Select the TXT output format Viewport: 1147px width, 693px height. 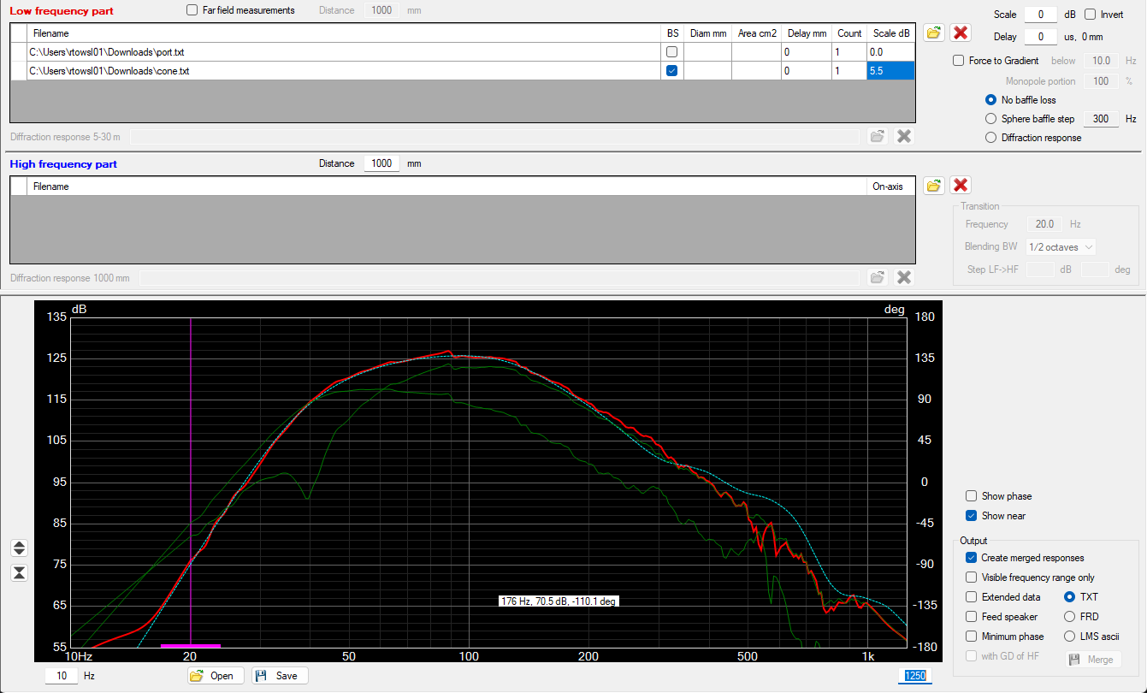click(x=1069, y=597)
